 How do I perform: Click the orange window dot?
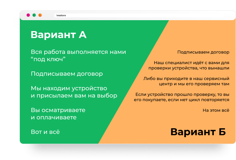[x=40, y=15]
